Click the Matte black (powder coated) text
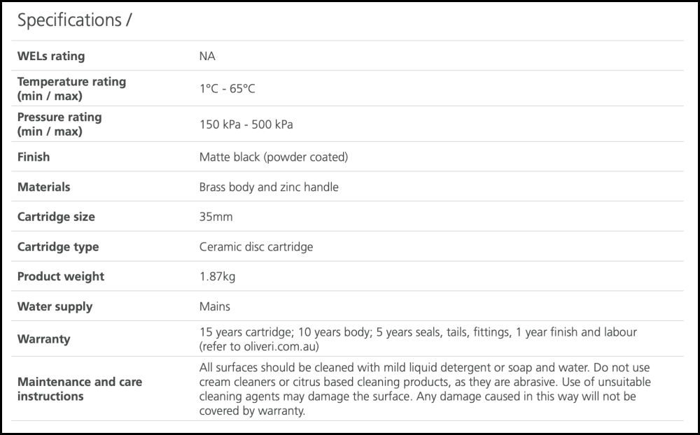The height and width of the screenshot is (435, 700). 274,157
